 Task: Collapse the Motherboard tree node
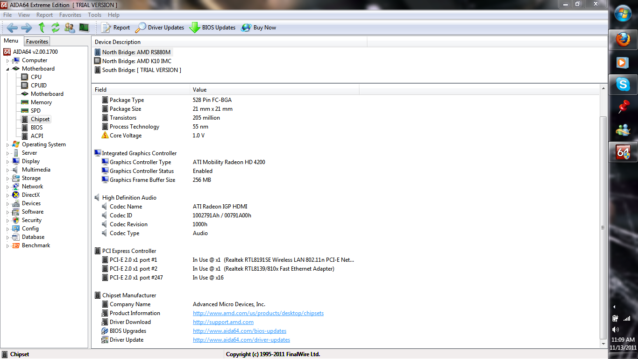pyautogui.click(x=7, y=69)
